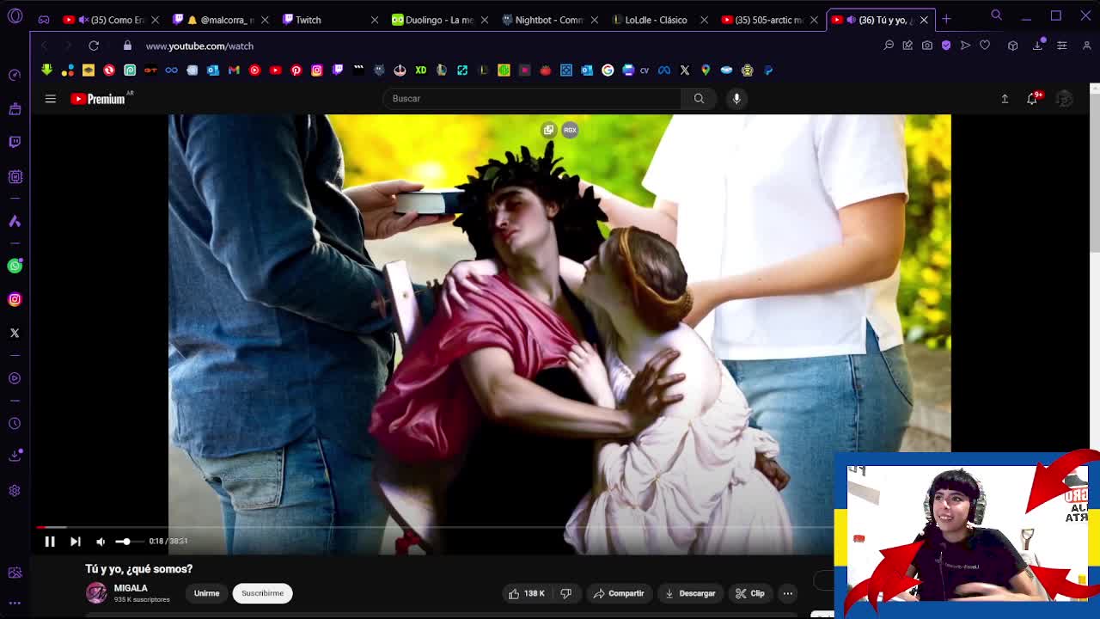Viewport: 1100px width, 619px height.
Task: Click the Suscribirme button
Action: point(262,593)
